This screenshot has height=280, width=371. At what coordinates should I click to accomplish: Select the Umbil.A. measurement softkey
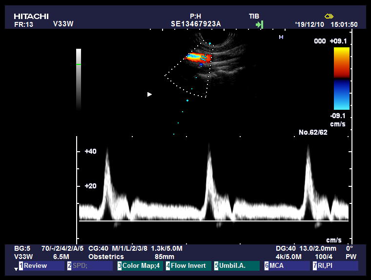click(237, 266)
